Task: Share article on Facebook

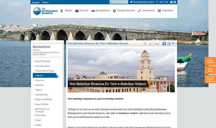Action: point(164,44)
